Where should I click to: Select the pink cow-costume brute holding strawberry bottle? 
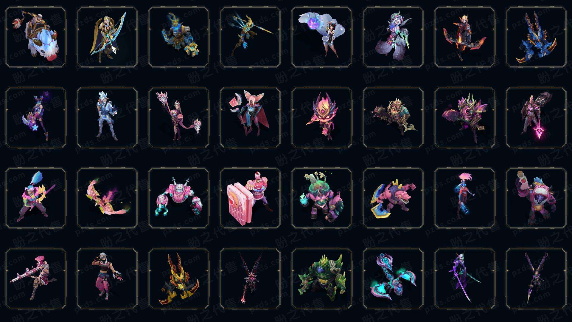536,198
